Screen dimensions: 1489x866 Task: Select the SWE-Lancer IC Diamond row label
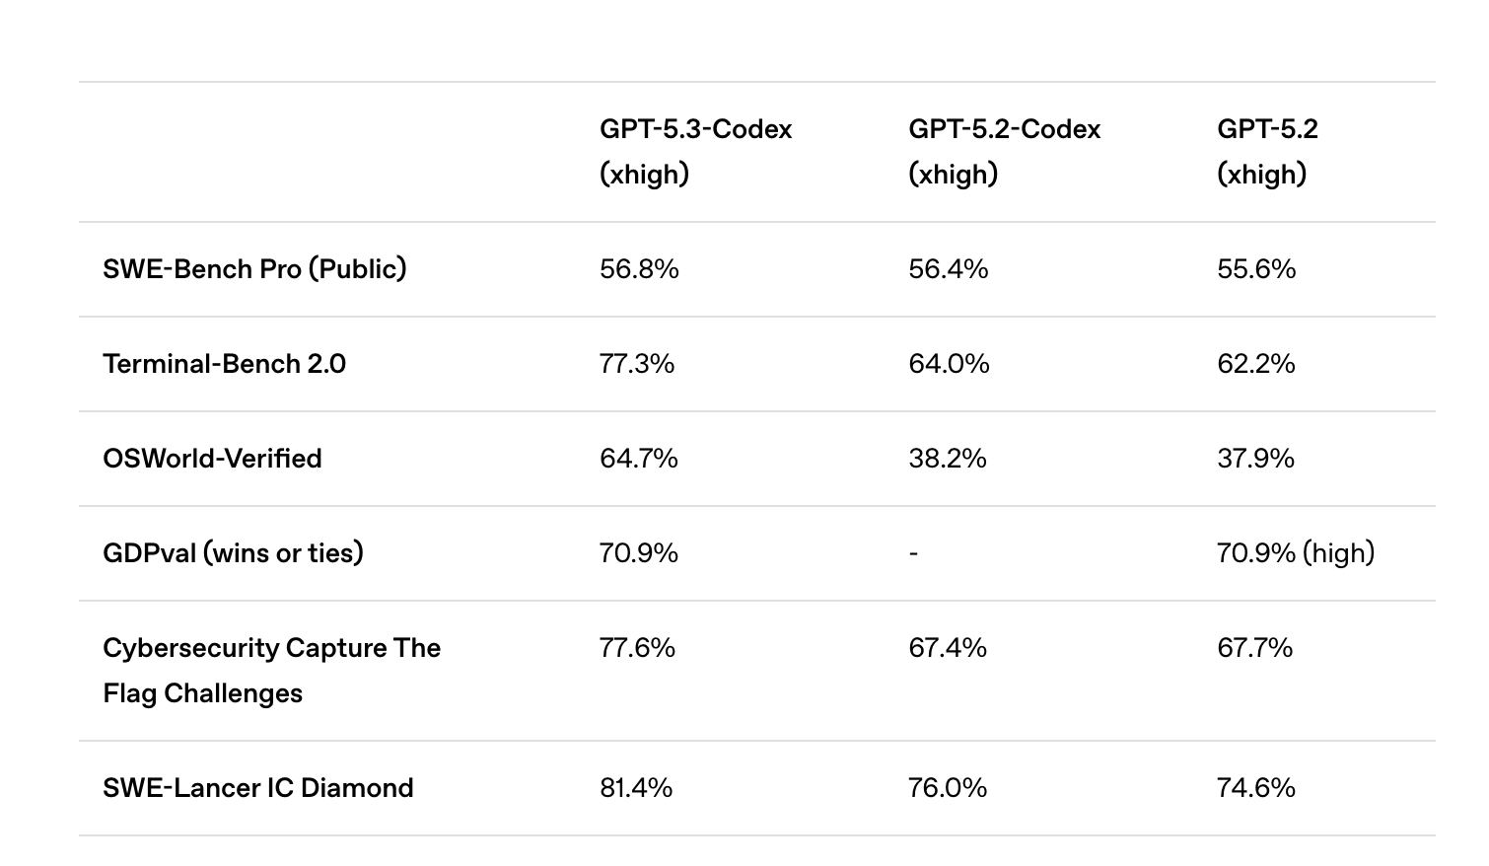[x=258, y=787]
